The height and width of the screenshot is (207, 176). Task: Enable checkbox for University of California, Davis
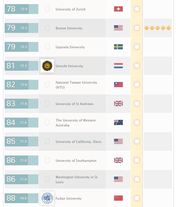point(137,141)
